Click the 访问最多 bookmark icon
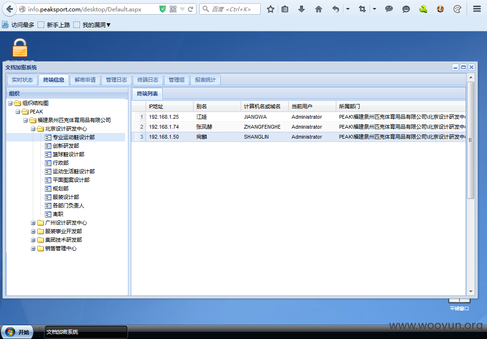 [x=5, y=25]
